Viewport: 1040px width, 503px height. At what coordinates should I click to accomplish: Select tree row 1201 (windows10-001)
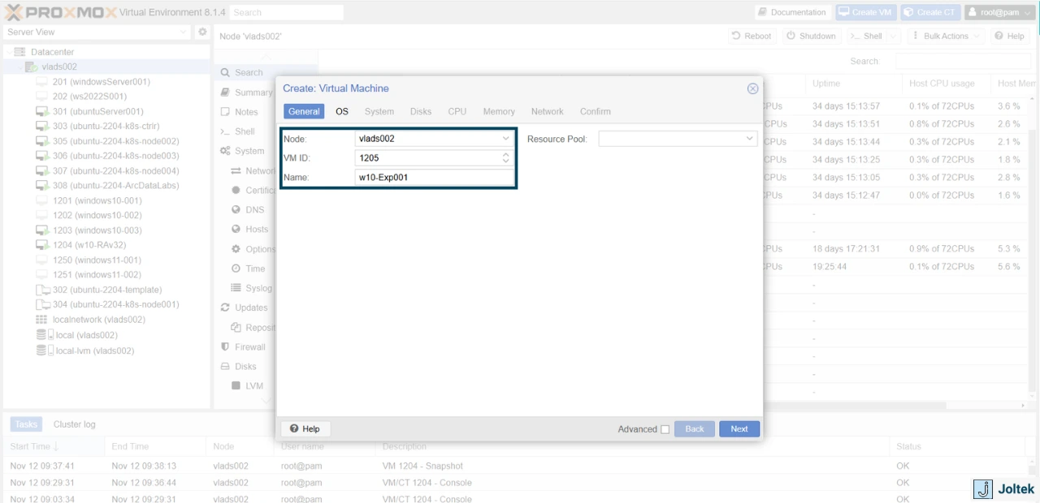tap(106, 200)
